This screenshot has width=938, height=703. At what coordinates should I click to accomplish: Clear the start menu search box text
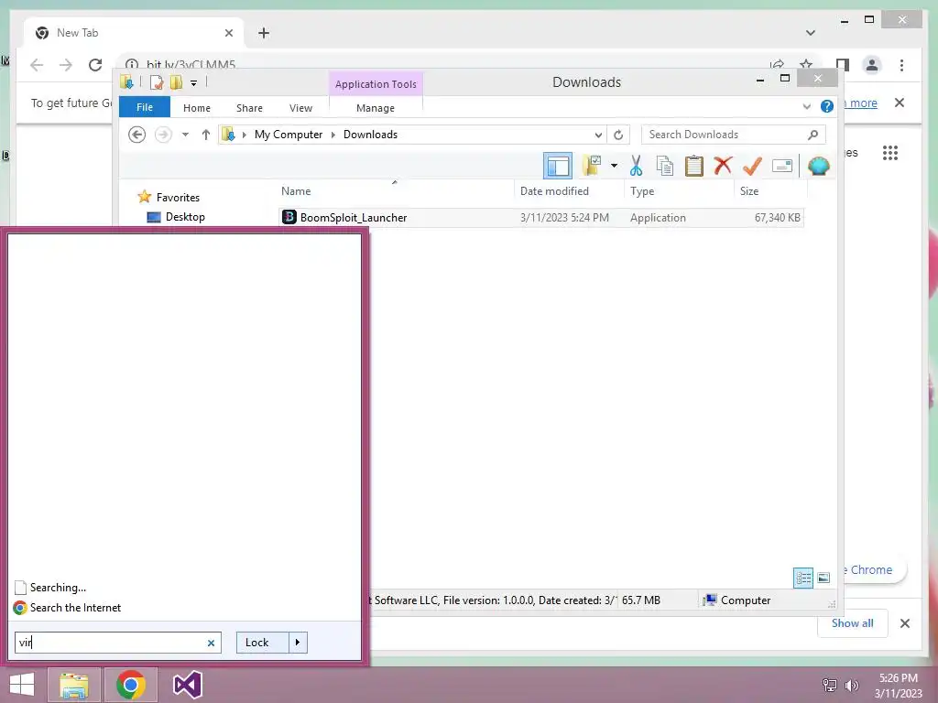tap(211, 644)
